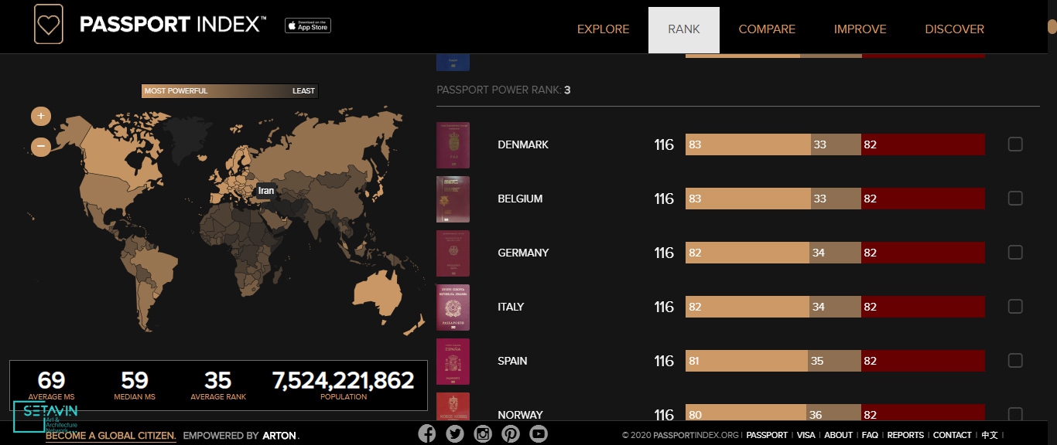Click the Average Rank value 35

tap(218, 380)
